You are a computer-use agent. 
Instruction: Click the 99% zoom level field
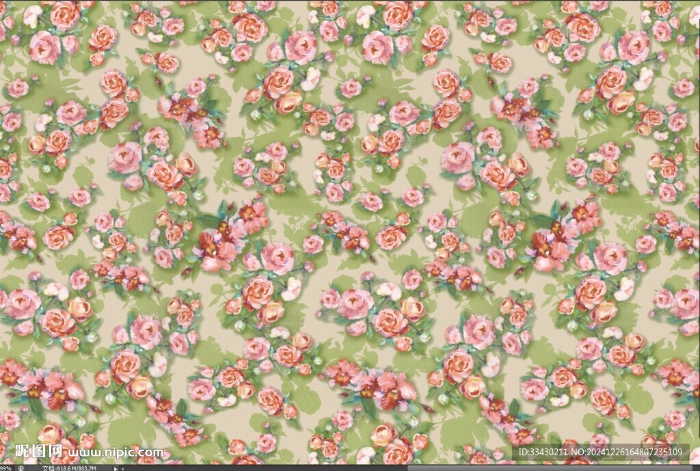[x=7, y=468]
